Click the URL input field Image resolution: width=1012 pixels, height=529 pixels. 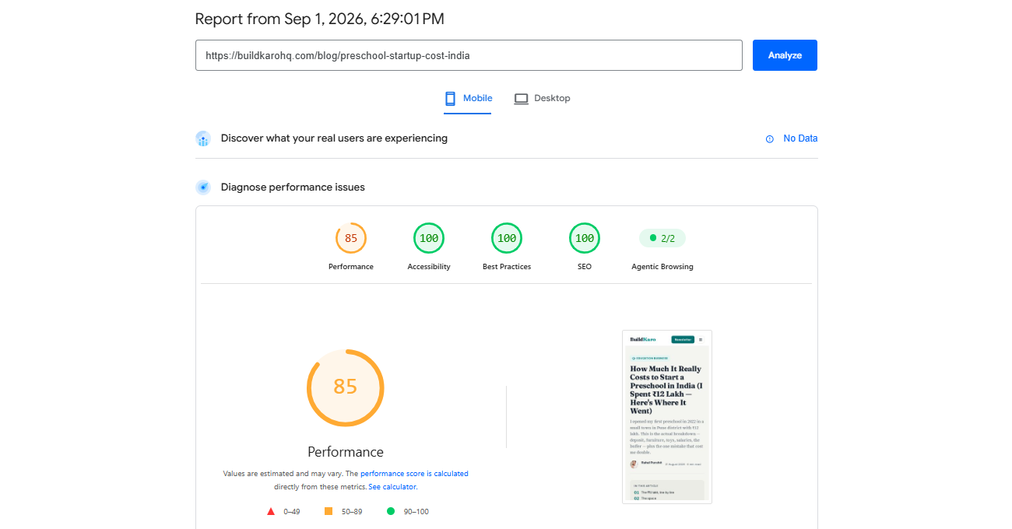click(x=469, y=55)
